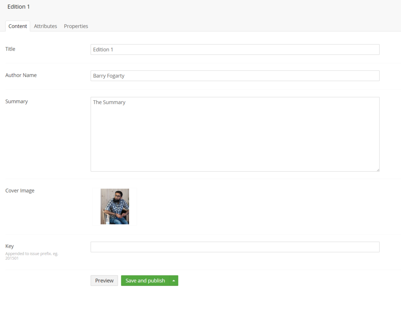This screenshot has width=401, height=316.
Task: Click the Title field label
Action: [10, 49]
